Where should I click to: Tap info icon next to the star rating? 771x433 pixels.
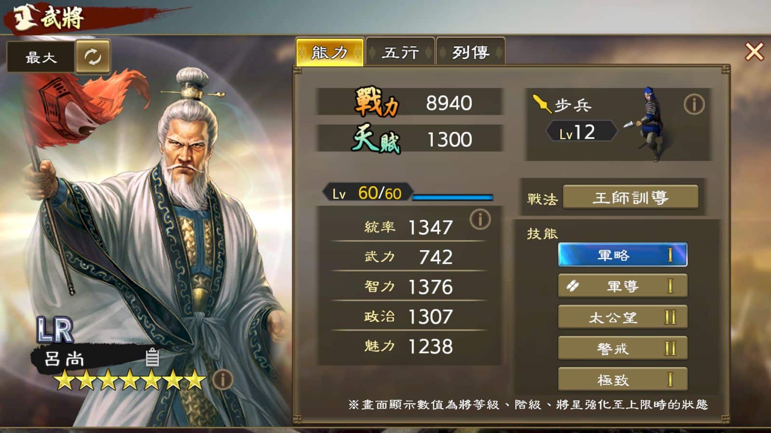[222, 380]
